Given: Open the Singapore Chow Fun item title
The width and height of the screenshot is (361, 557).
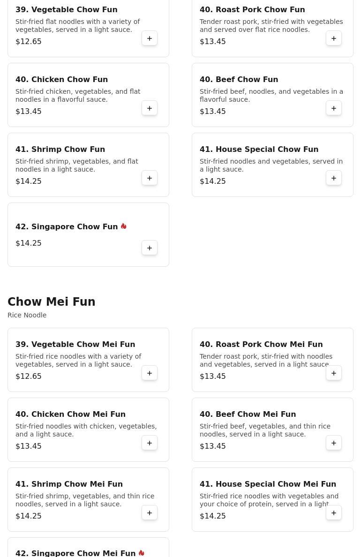Looking at the screenshot, I should tap(67, 226).
